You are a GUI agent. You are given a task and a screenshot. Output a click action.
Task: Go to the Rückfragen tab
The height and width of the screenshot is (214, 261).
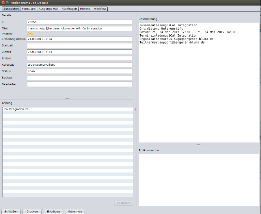pos(69,9)
